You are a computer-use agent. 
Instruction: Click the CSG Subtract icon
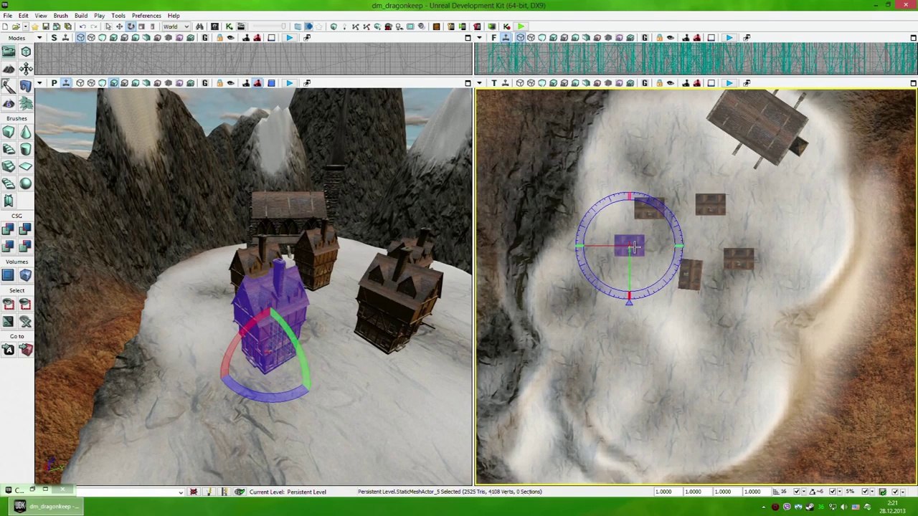26,229
